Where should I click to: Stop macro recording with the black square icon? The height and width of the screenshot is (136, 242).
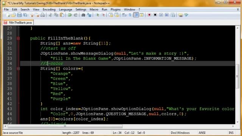[x=155, y=15]
